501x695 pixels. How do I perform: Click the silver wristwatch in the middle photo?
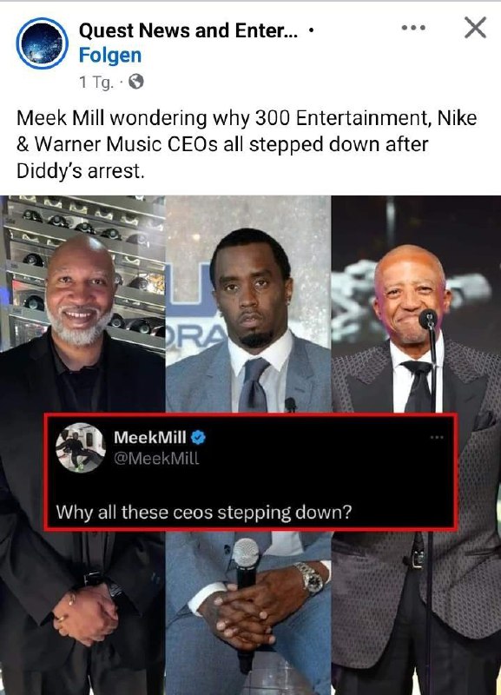pyautogui.click(x=311, y=578)
